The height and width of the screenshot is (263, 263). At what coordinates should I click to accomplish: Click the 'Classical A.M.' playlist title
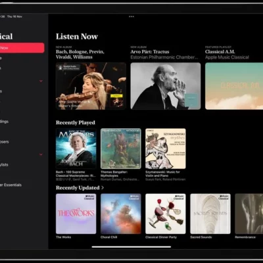coord(220,52)
